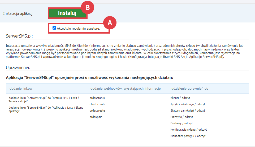This screenshot has height=147, width=255.
Task: Select the SerwerSMS.pl section heading
Action: (x=19, y=36)
